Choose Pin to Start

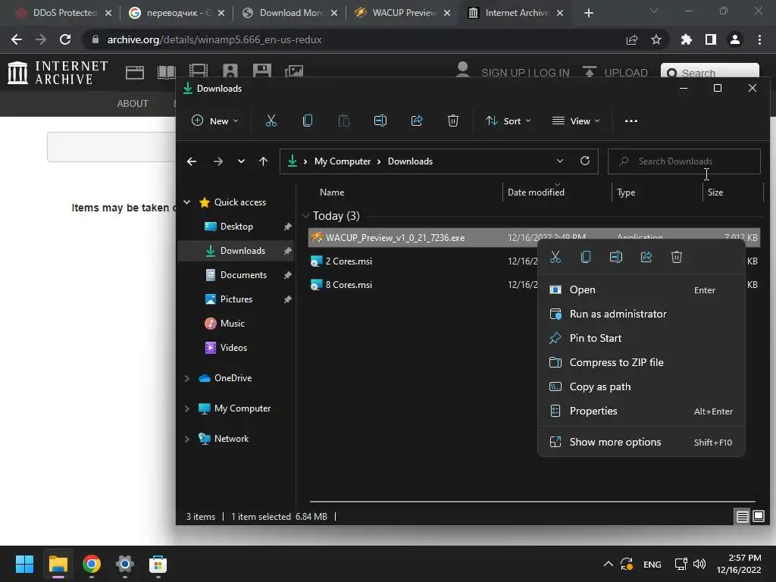[x=641, y=339]
